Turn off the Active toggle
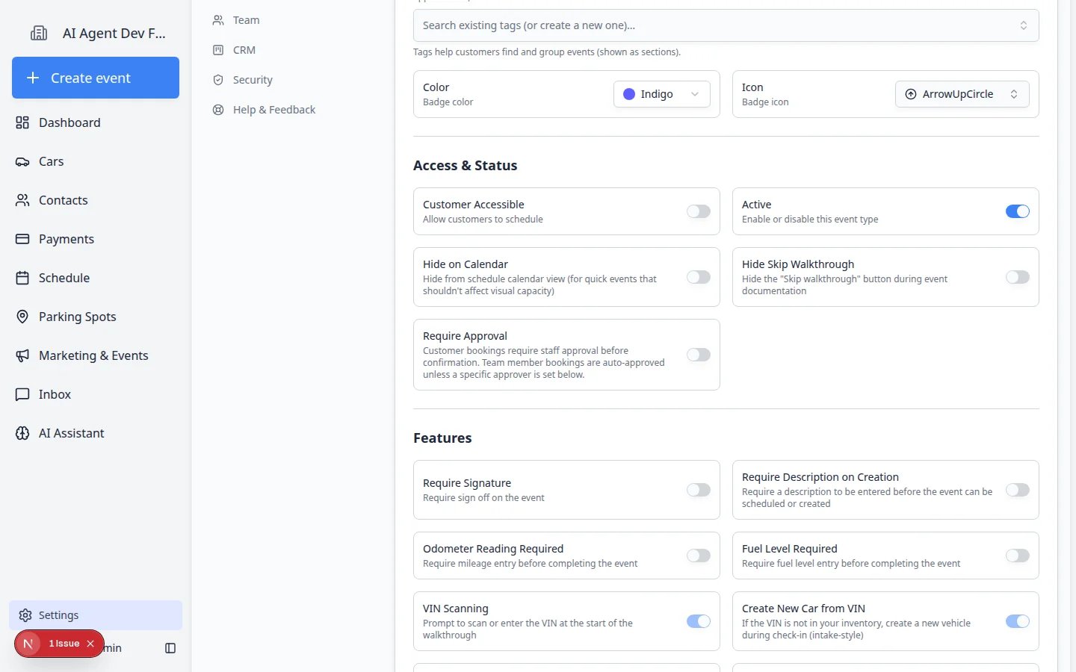Screen dimensions: 1076x672 tap(1018, 211)
